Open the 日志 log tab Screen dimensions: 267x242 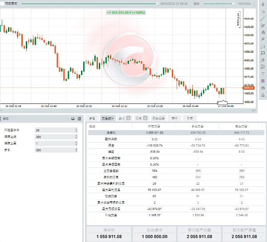tap(190, 118)
